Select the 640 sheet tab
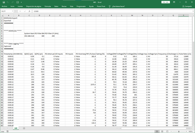The height and width of the screenshot is (133, 195). point(16,128)
